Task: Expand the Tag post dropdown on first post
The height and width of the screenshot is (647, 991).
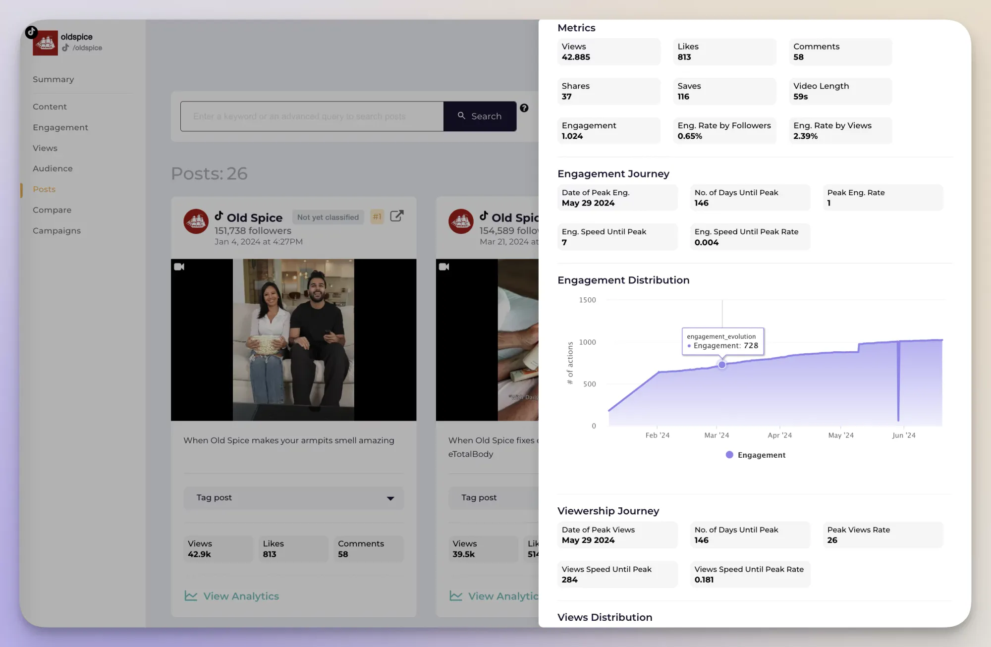Action: tap(293, 498)
